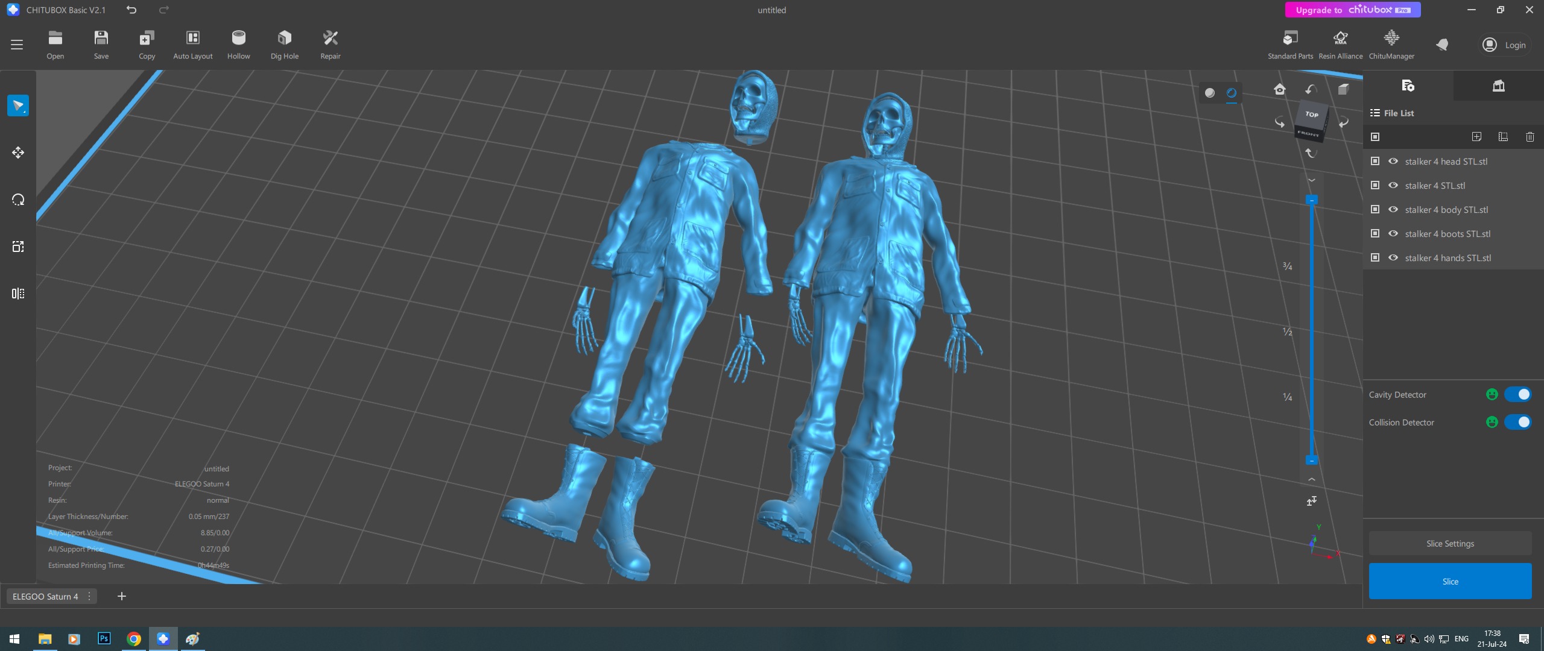Choose the Move tool in left sidebar
The width and height of the screenshot is (1544, 651).
tap(18, 153)
